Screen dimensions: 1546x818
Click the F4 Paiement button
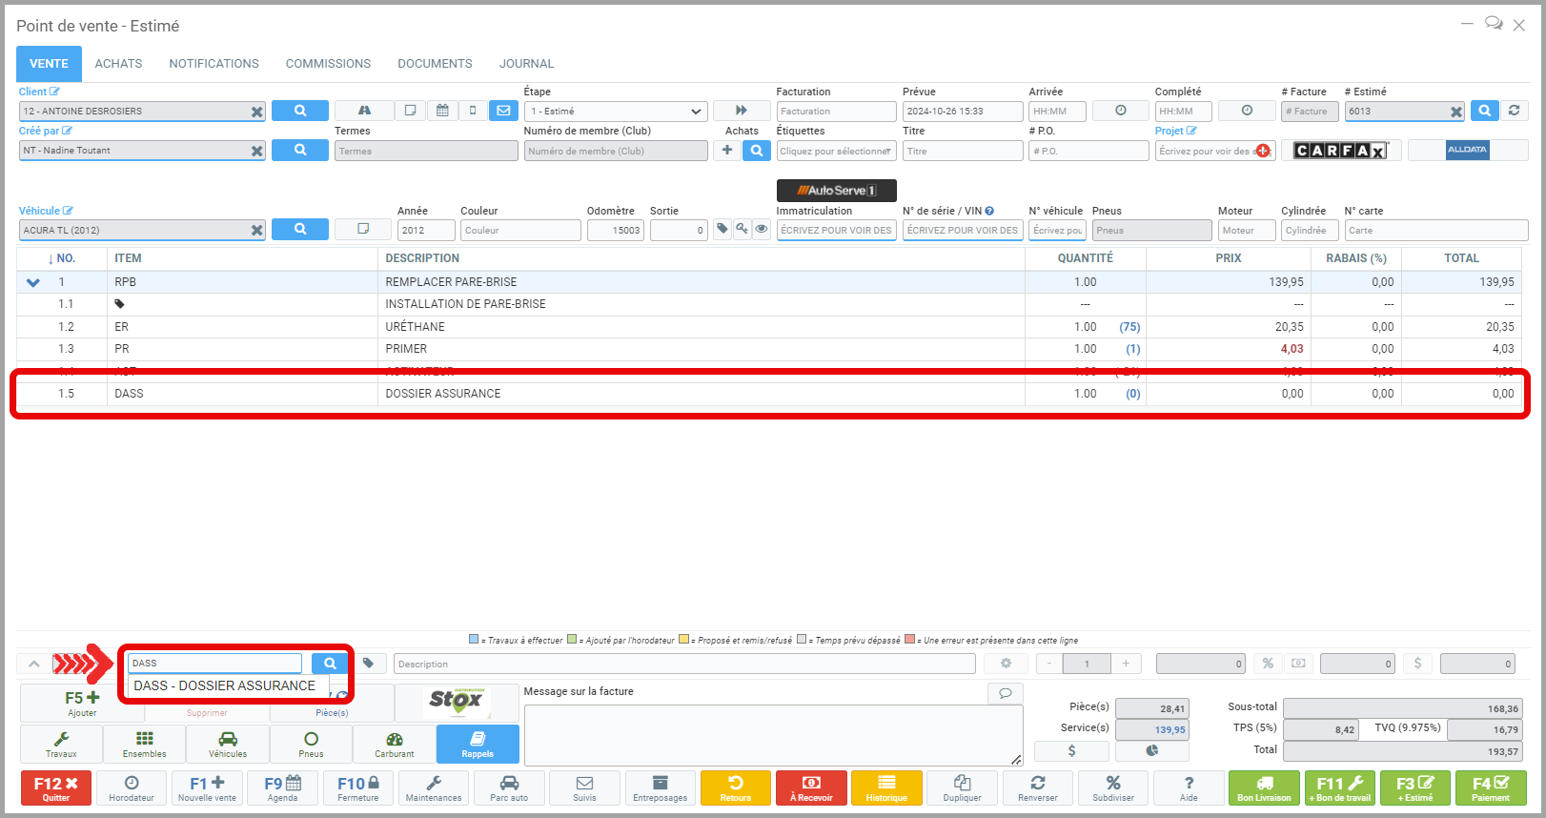1490,788
